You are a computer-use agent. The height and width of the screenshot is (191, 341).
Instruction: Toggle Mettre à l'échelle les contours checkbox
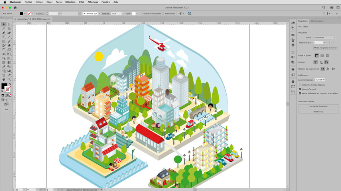[300, 94]
